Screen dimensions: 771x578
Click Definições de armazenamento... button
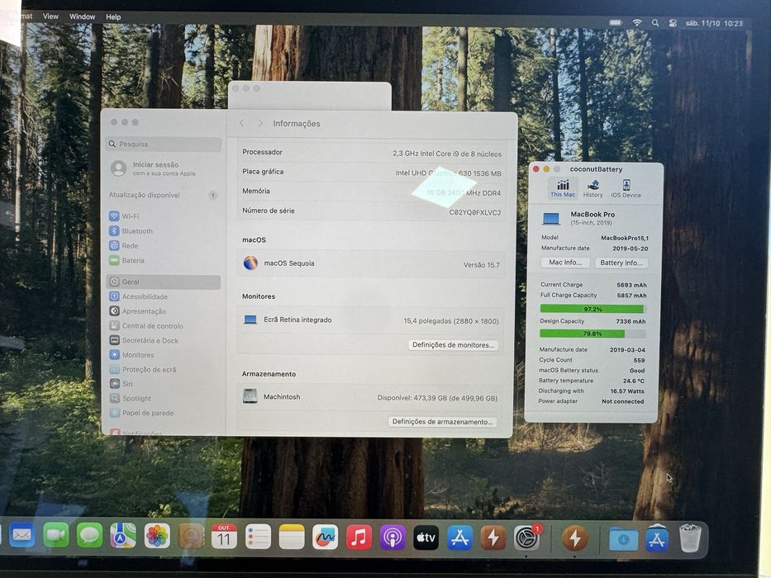pos(443,422)
